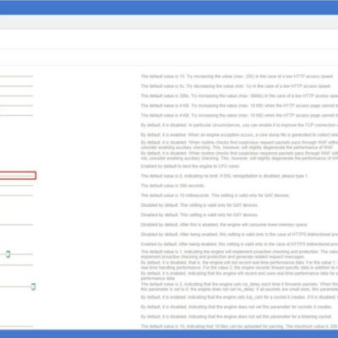Click input field with default 300 seconds
Image resolution: width=338 pixels, height=338 pixels.
tap(16, 186)
